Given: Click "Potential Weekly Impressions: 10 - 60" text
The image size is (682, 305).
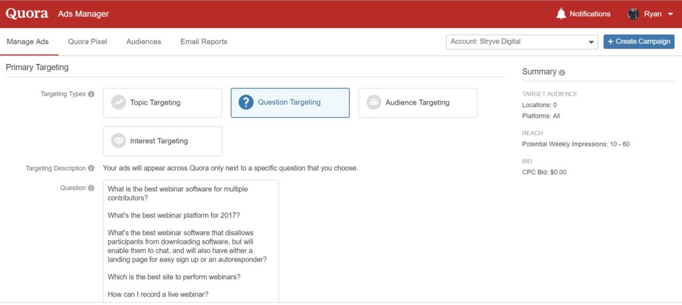Looking at the screenshot, I should 576,144.
